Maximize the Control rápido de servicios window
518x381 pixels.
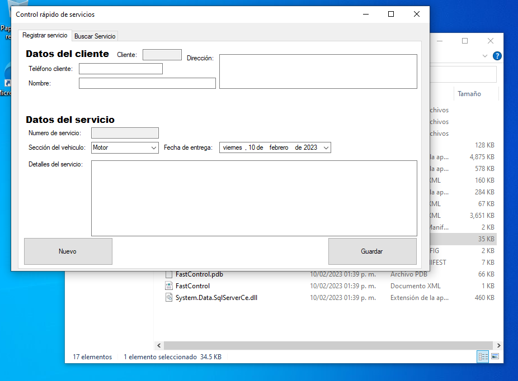coord(391,14)
